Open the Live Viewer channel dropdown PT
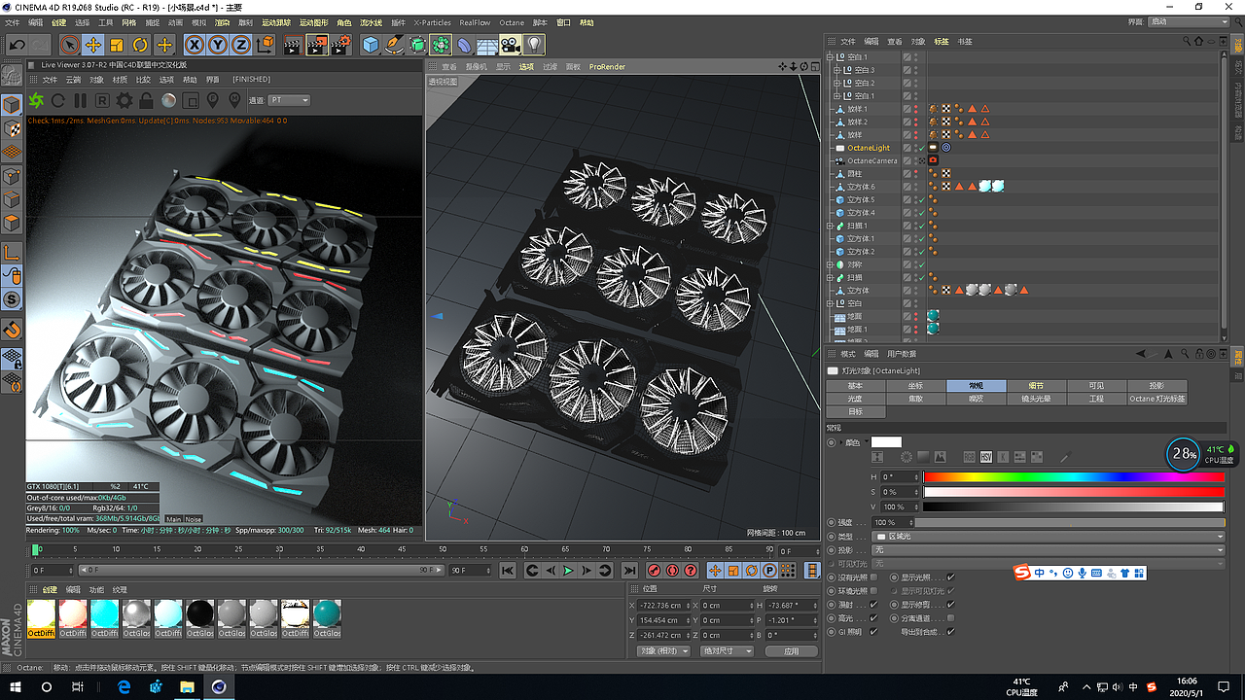The width and height of the screenshot is (1245, 700). [x=290, y=100]
